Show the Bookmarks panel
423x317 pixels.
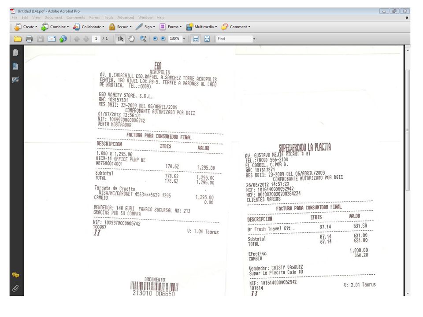[15, 66]
